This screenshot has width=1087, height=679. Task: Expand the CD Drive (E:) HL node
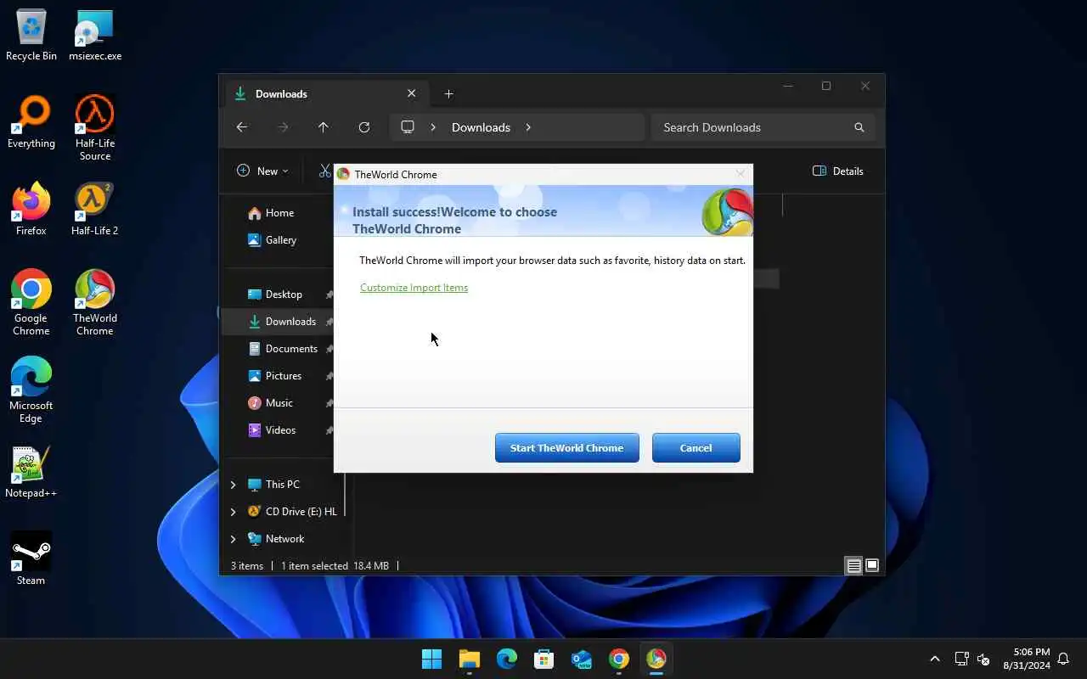tap(233, 512)
